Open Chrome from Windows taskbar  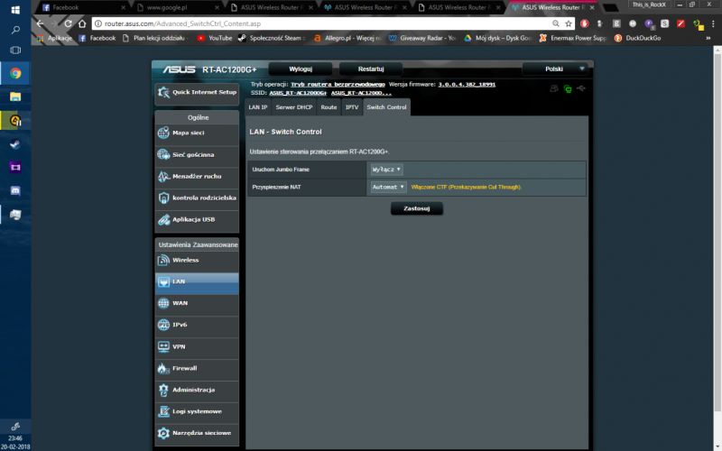[x=15, y=74]
